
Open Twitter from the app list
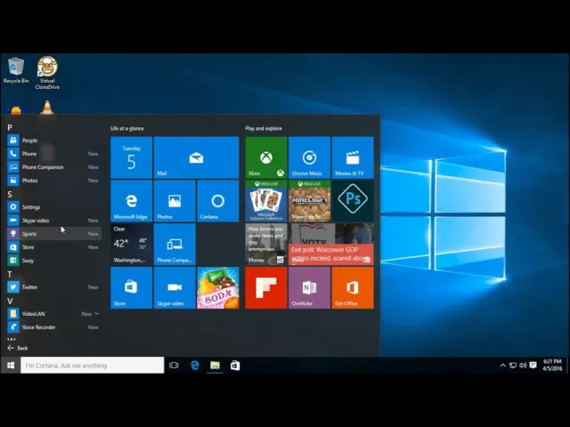pyautogui.click(x=53, y=286)
